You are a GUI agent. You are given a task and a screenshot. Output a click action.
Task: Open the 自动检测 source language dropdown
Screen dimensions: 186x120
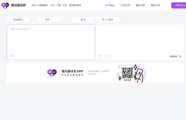tap(19, 20)
